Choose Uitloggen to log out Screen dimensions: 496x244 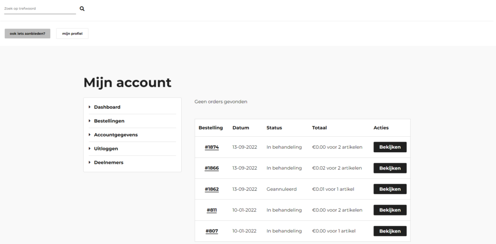(106, 149)
